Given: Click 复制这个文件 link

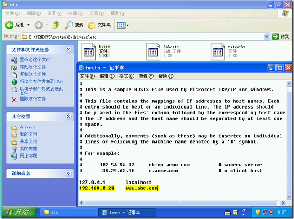Looking at the screenshot, I should point(33,74).
